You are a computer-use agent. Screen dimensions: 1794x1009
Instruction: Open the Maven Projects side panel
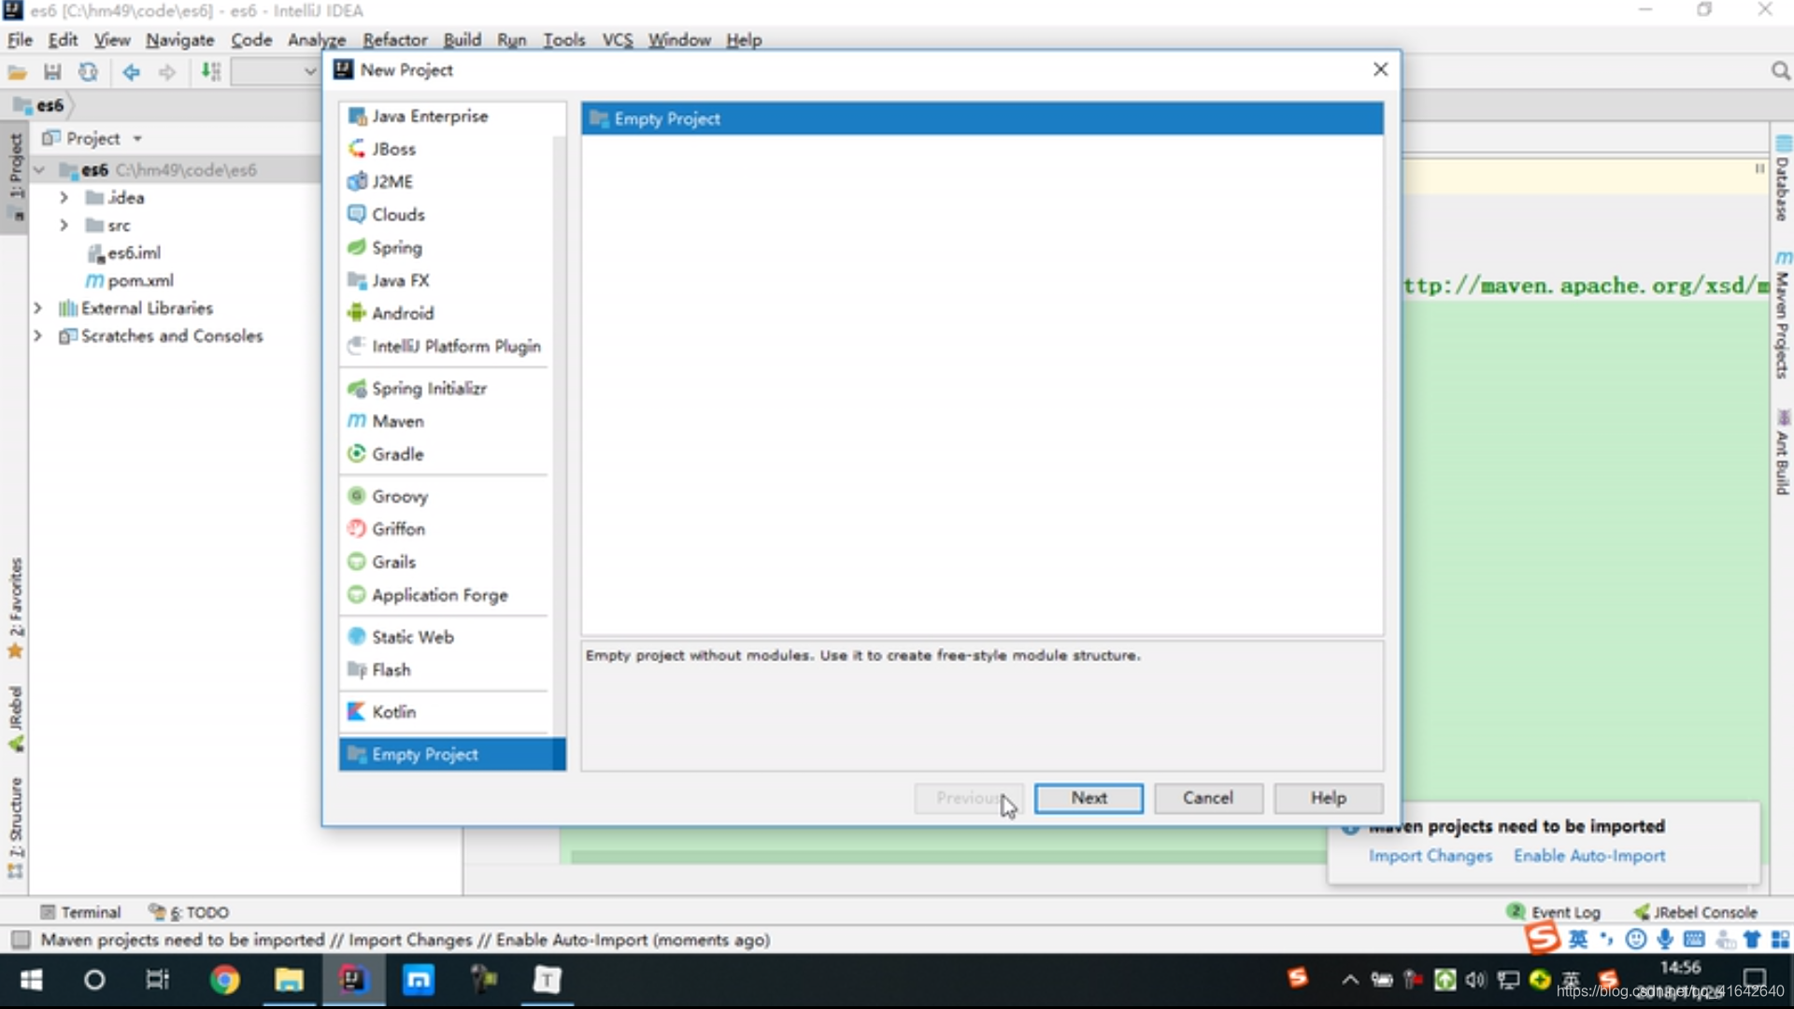(x=1783, y=315)
